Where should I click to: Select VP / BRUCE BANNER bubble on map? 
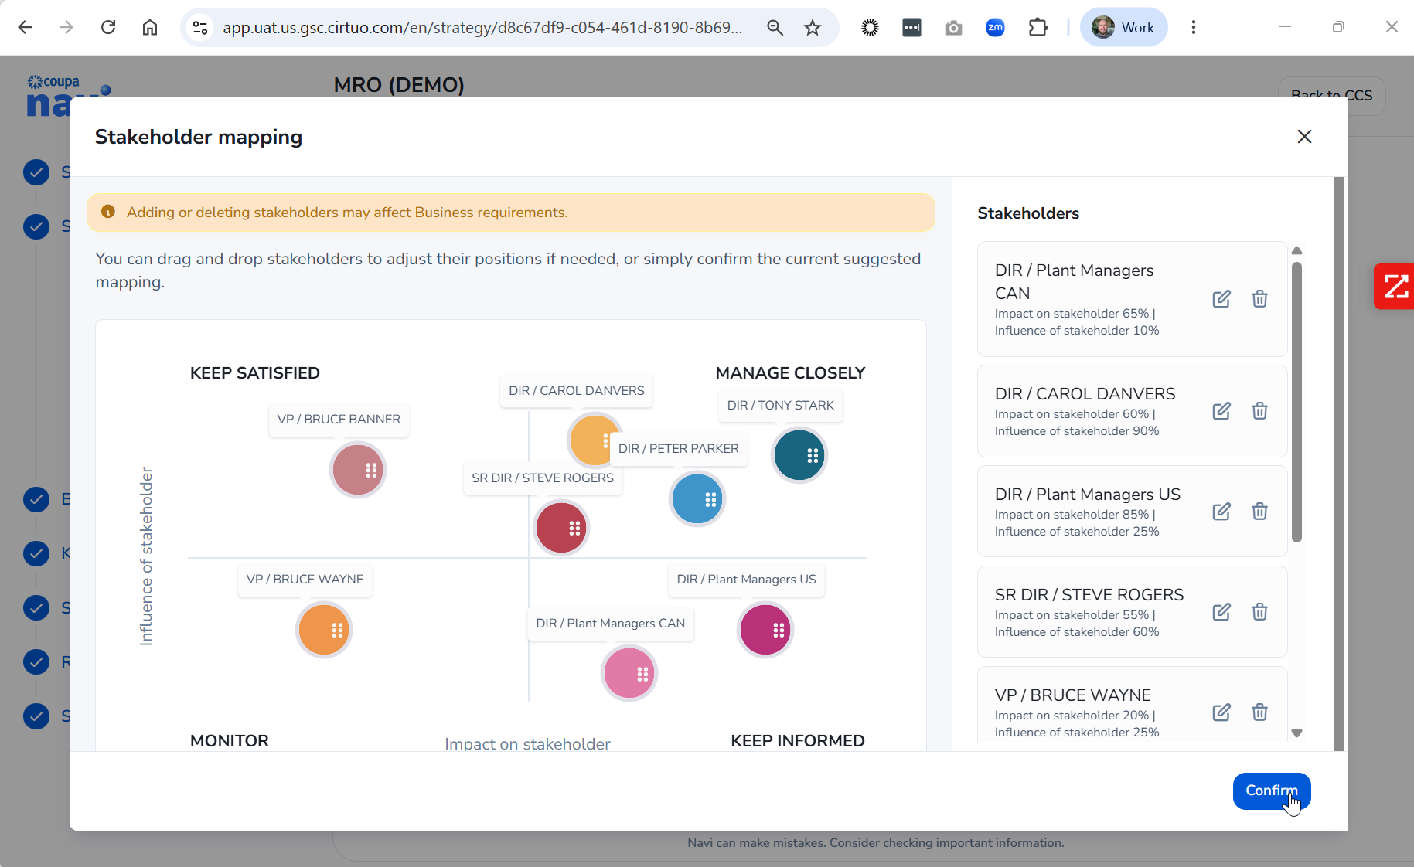coord(358,470)
